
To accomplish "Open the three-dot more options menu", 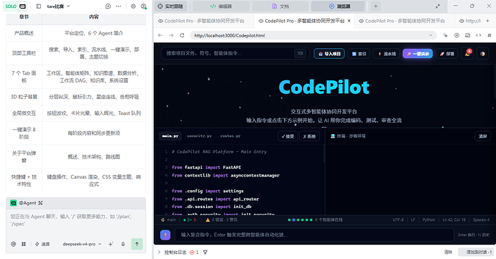I will 119,6.
